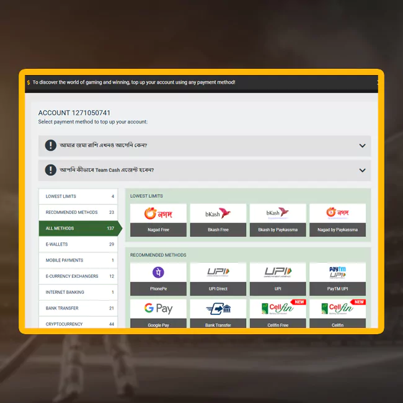This screenshot has width=403, height=403.
Task: Click the Account 1271050741 heading
Action: 74,113
